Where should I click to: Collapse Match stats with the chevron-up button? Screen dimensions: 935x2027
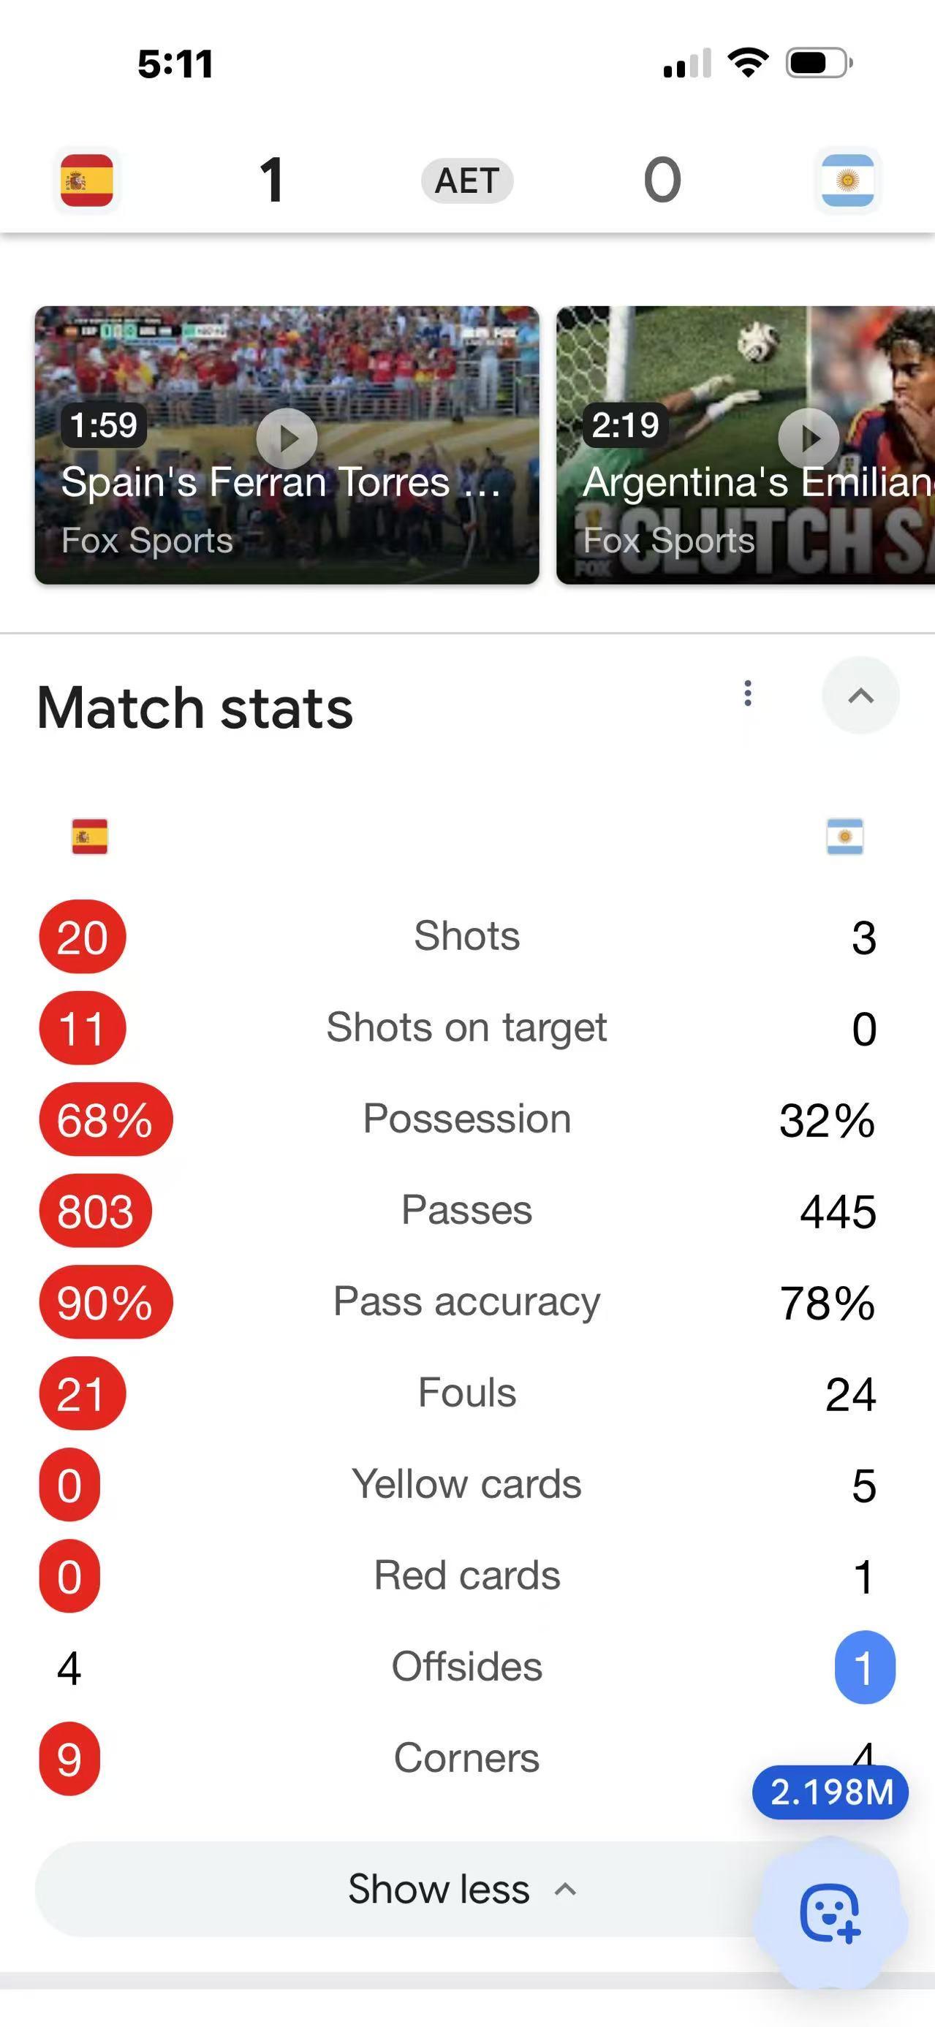[x=861, y=696]
